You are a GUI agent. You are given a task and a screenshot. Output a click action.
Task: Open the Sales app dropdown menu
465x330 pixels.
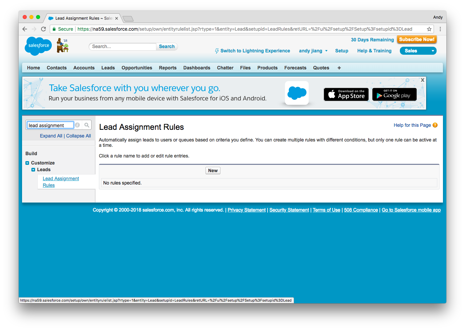pyautogui.click(x=418, y=50)
